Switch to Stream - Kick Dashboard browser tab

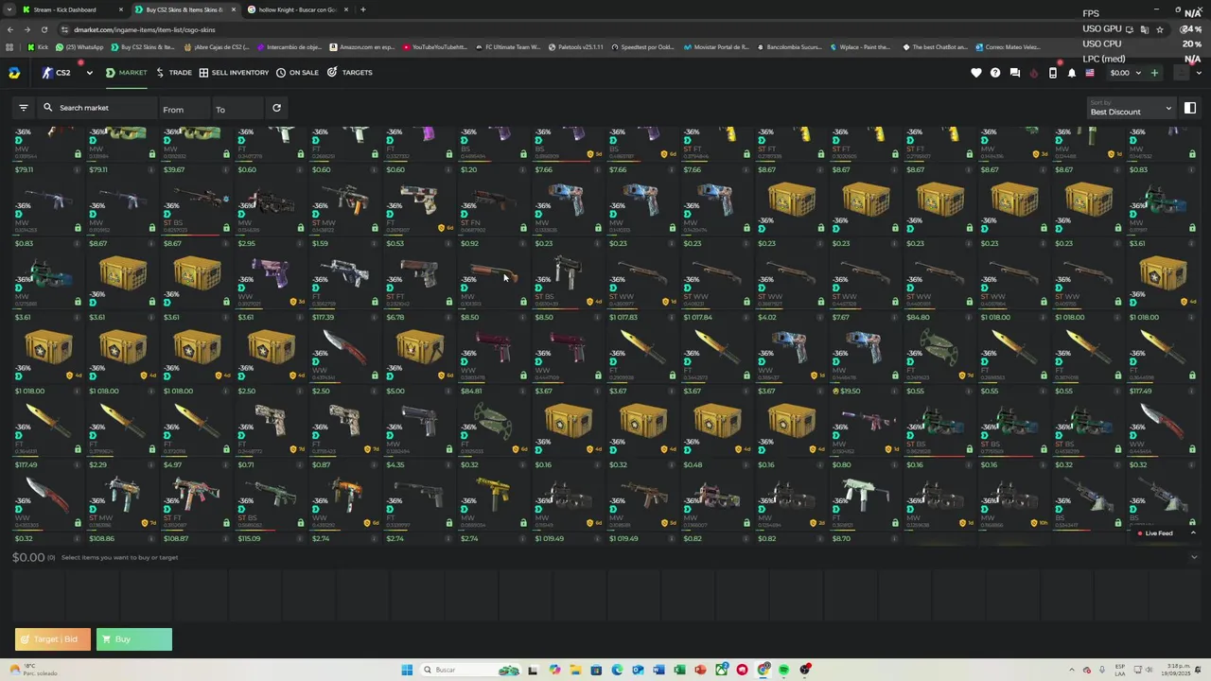click(73, 9)
